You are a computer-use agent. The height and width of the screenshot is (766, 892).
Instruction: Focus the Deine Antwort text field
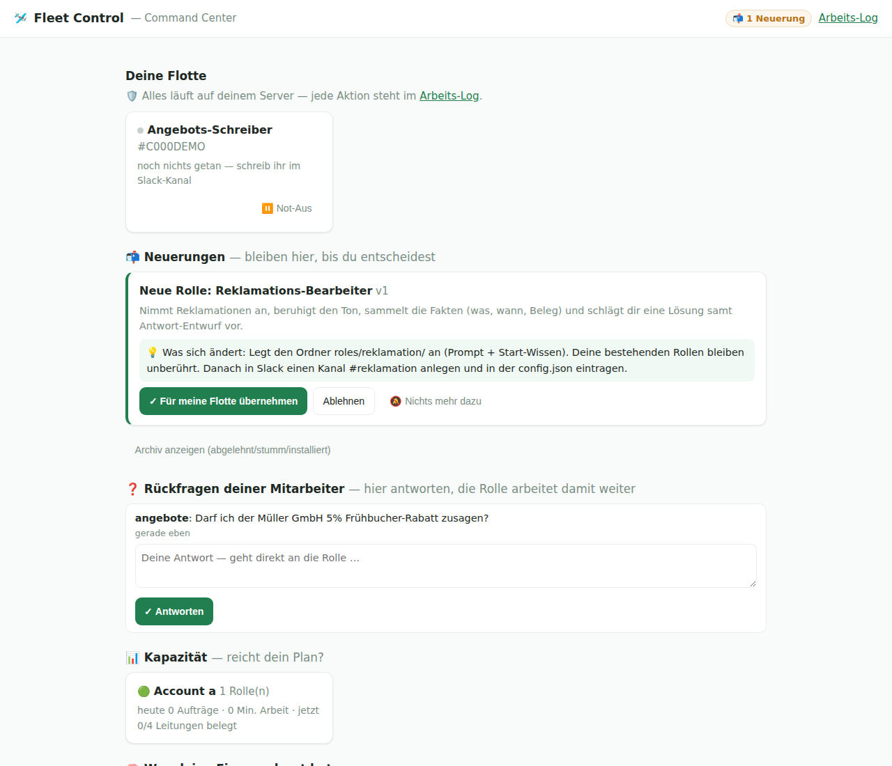(x=446, y=565)
